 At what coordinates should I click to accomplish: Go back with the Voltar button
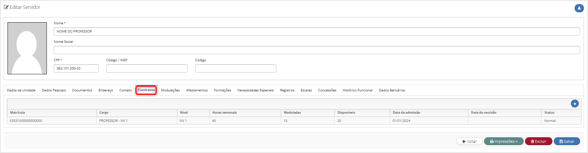click(x=469, y=141)
